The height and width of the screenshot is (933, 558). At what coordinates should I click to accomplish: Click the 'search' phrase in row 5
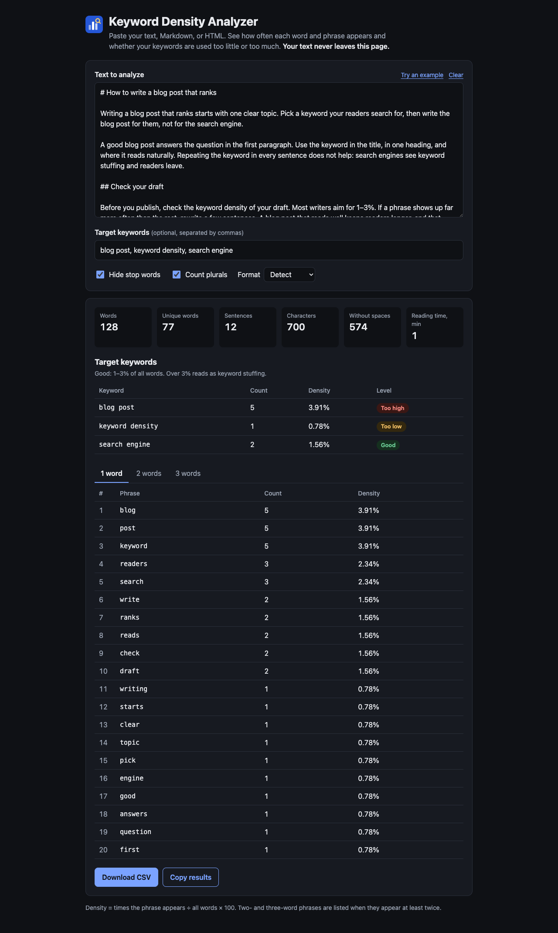point(132,582)
